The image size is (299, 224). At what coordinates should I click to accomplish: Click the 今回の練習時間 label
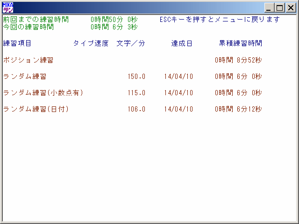tap(28, 27)
